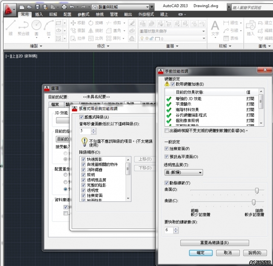The image size is (273, 266).
Task: Switch to the View (檢視) ribbon tab
Action: point(99,14)
